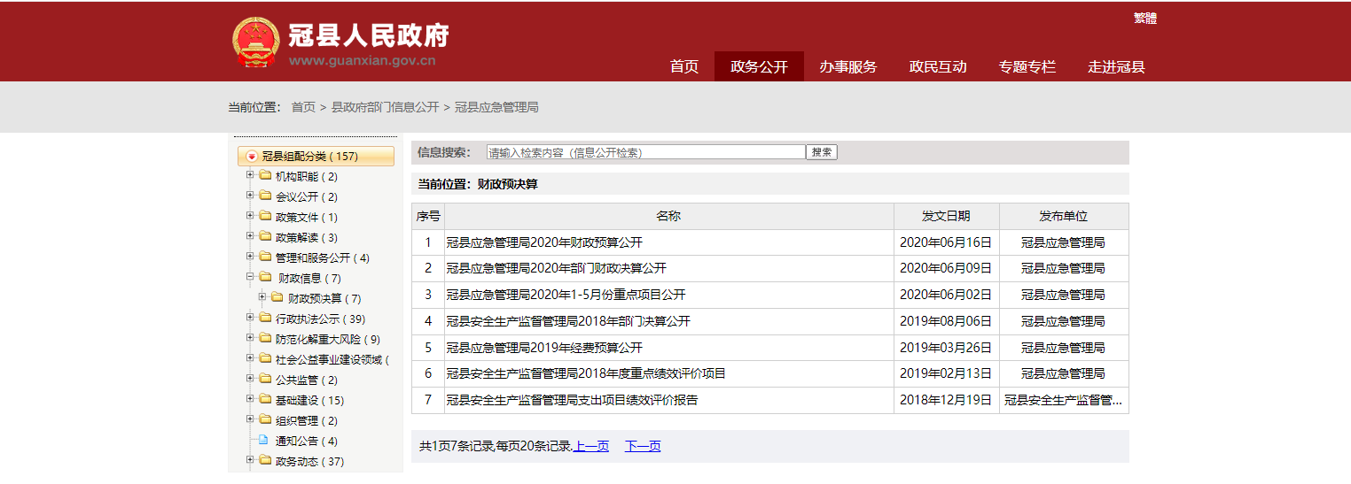The image size is (1351, 484).
Task: Click the open folder icon beside 财政信息
Action: click(x=266, y=278)
